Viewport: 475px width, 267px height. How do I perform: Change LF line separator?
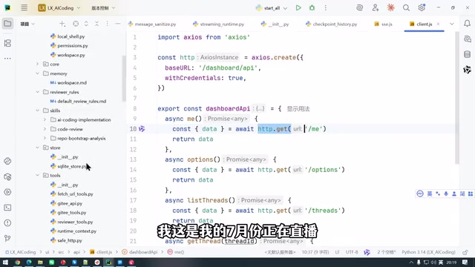[x=337, y=252]
